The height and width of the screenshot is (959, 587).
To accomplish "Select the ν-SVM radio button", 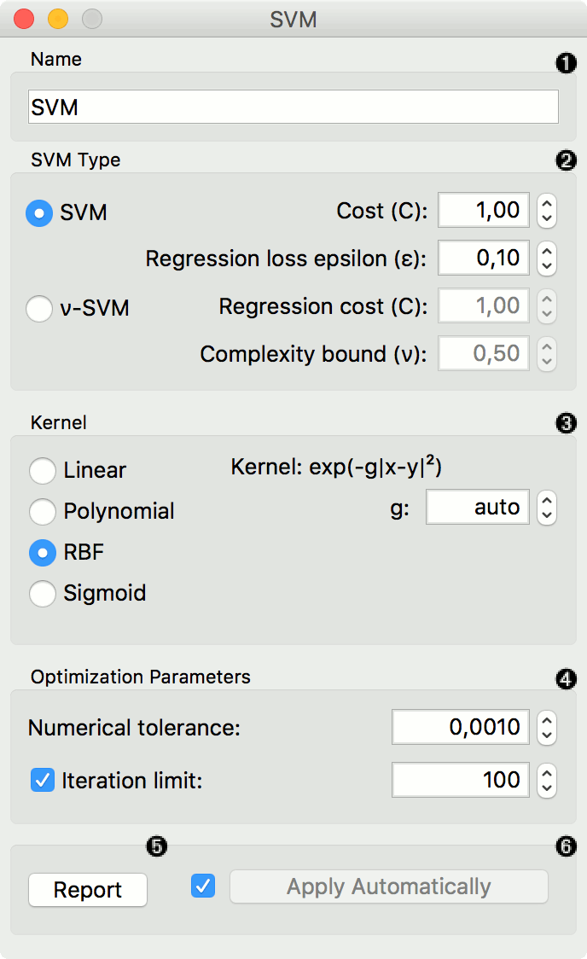I will tap(39, 309).
